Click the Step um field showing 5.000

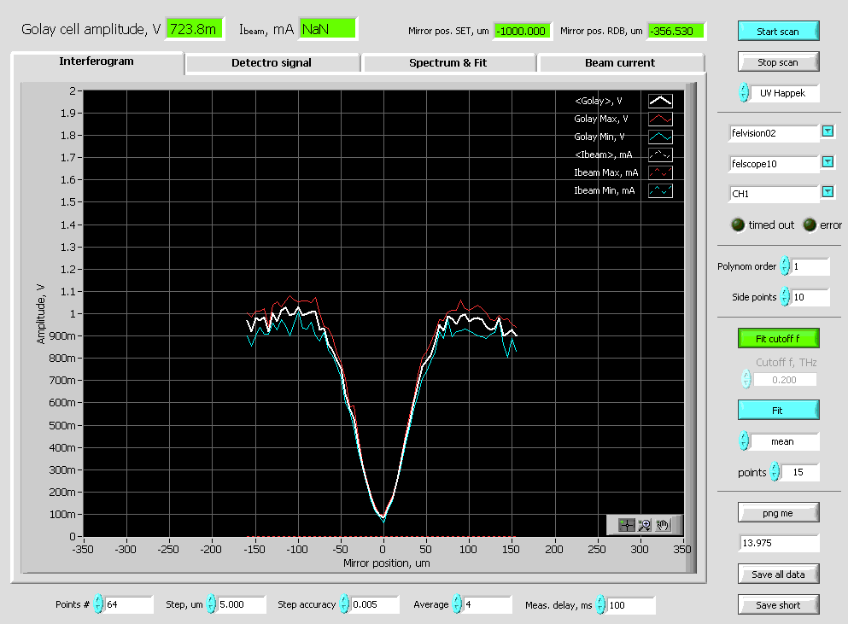click(242, 604)
